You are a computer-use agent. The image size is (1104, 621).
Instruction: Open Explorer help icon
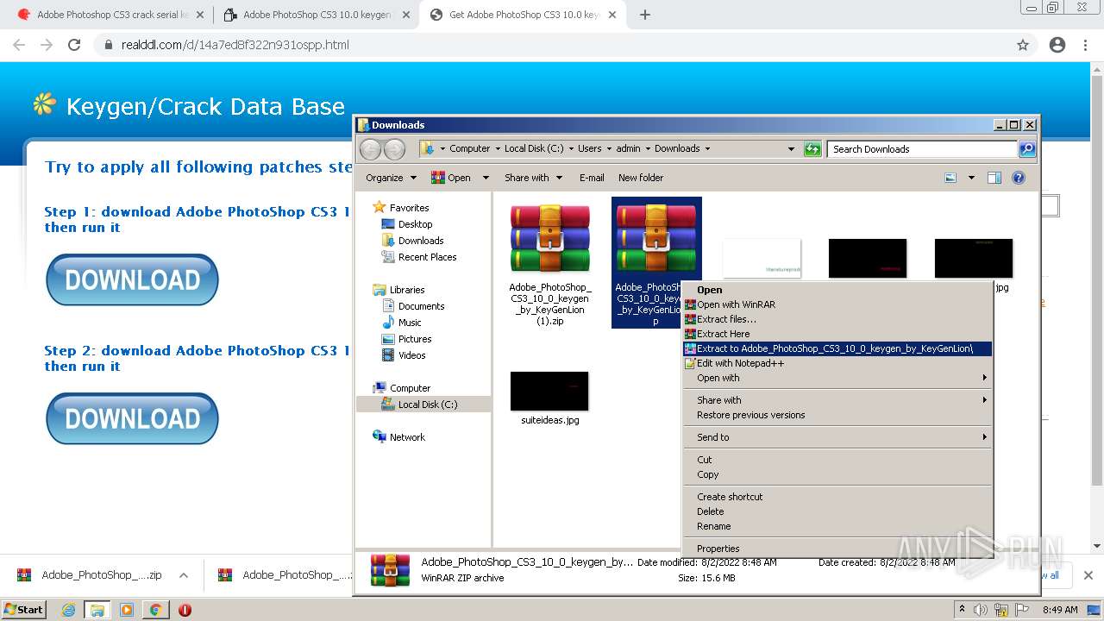[x=1019, y=178]
